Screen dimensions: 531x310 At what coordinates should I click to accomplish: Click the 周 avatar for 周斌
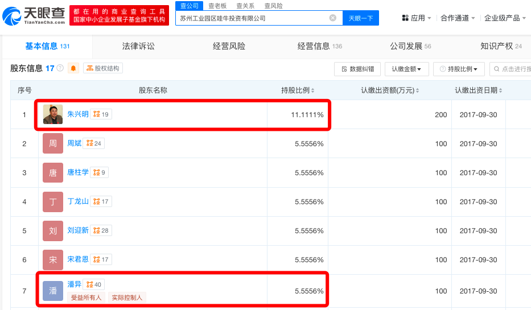[53, 143]
